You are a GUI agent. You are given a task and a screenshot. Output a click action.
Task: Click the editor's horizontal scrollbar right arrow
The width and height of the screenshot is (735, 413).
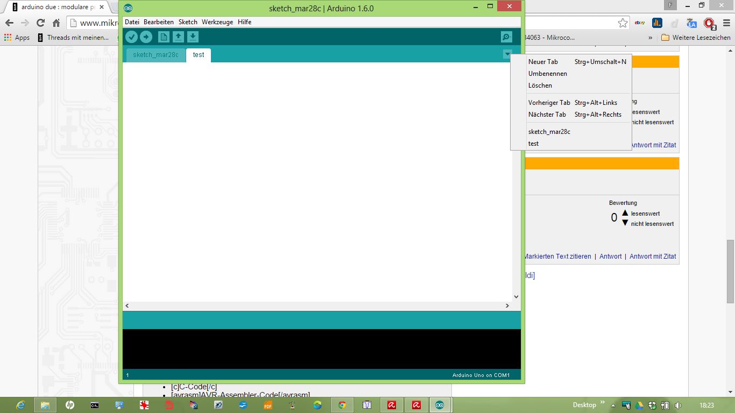(507, 305)
